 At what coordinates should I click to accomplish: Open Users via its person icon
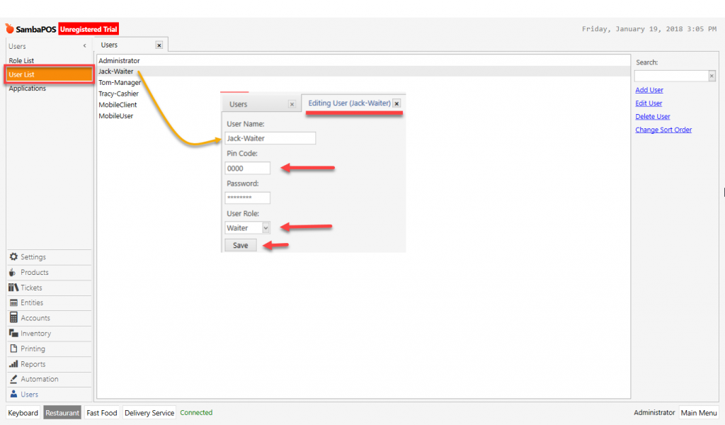tap(13, 394)
